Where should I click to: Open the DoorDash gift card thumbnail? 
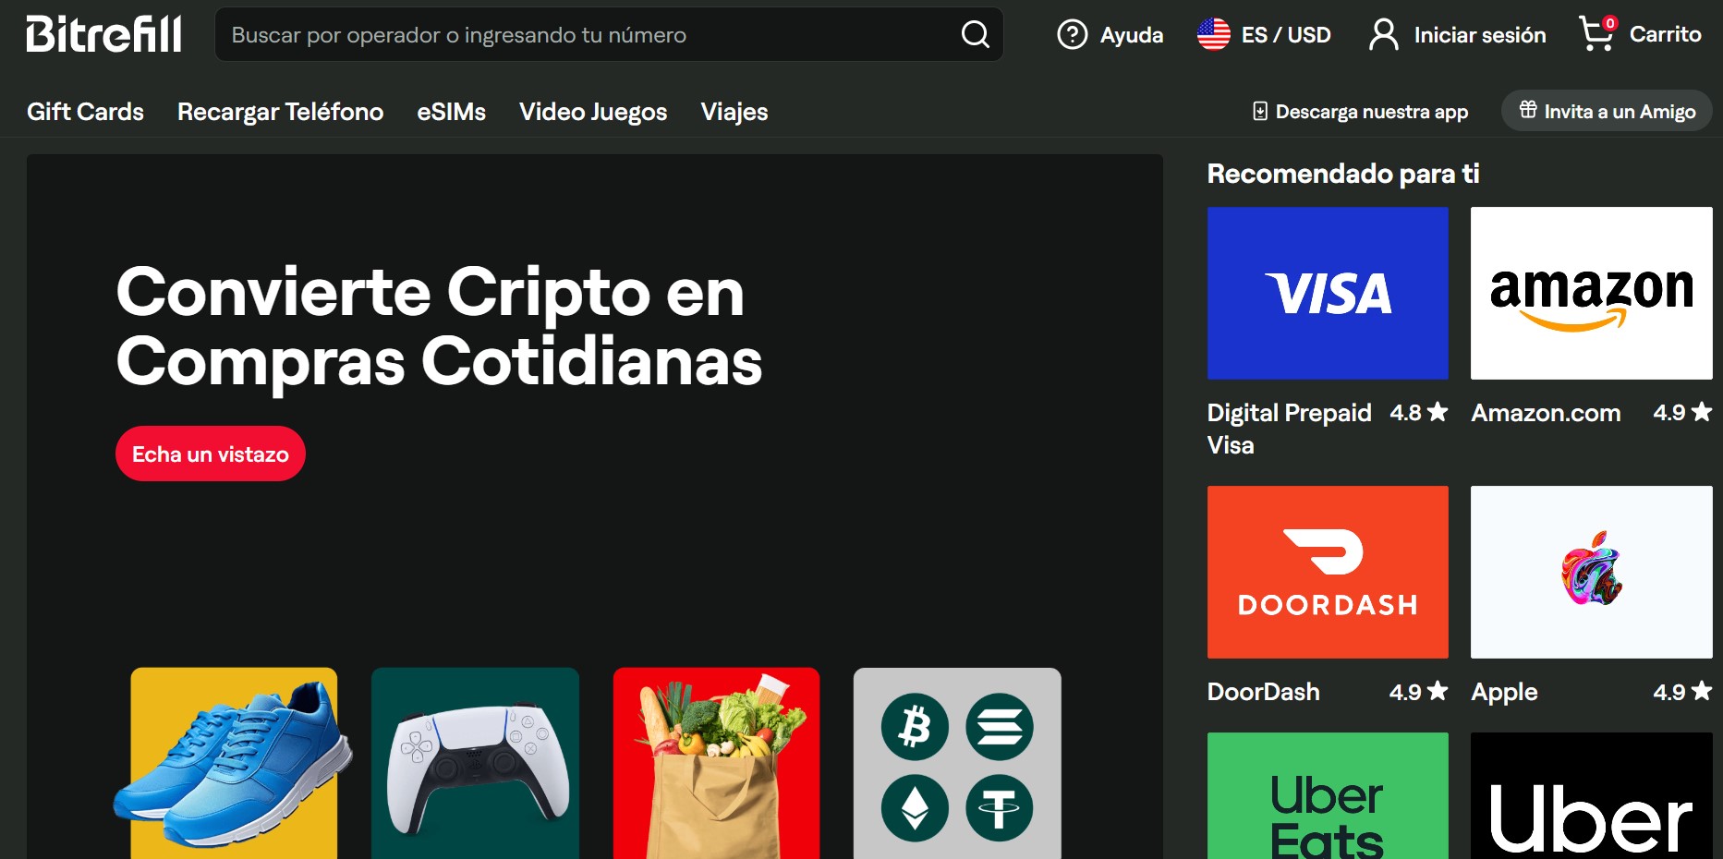point(1328,572)
